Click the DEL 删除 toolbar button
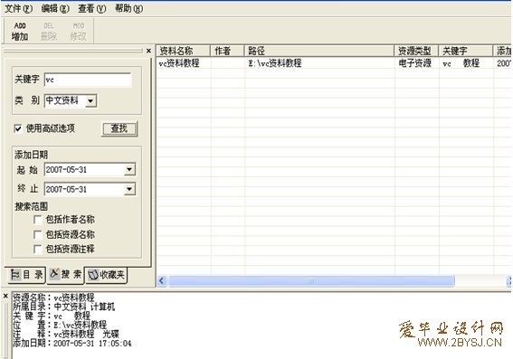This screenshot has height=359, width=513. coord(49,32)
